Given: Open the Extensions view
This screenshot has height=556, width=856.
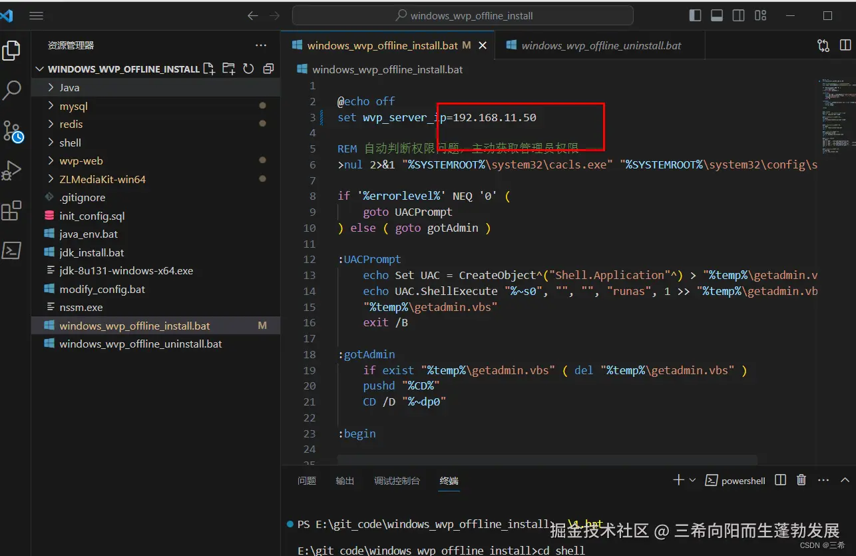Looking at the screenshot, I should tap(11, 211).
